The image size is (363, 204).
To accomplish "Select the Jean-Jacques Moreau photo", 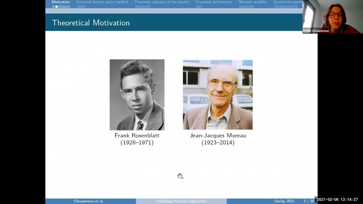I will 217,95.
